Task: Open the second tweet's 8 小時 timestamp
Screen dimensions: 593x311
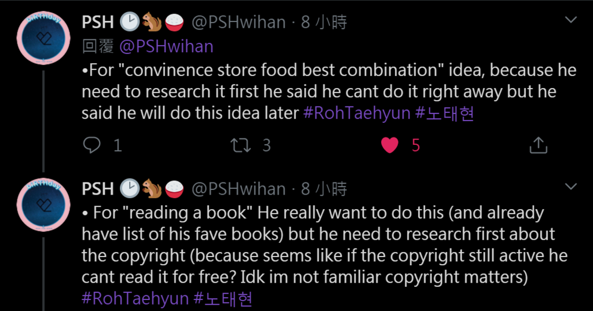Action: pyautogui.click(x=324, y=189)
